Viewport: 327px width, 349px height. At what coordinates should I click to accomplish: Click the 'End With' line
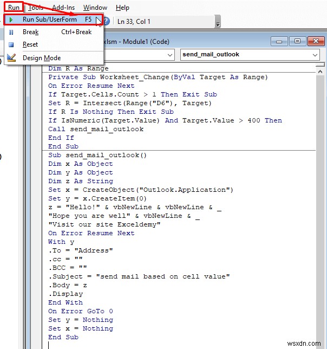(66, 303)
